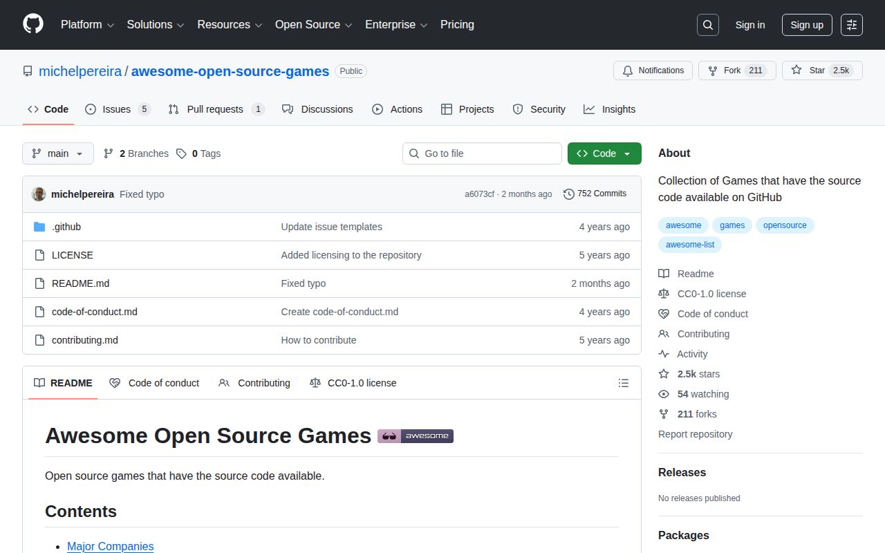The width and height of the screenshot is (885, 553).
Task: Click the GitHub octocat logo
Action: [32, 25]
